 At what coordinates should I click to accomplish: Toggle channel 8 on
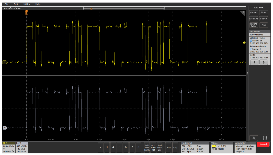pyautogui.click(x=138, y=147)
